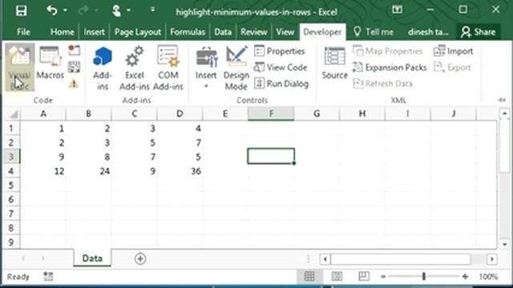Select row 4 header

pyautogui.click(x=11, y=171)
